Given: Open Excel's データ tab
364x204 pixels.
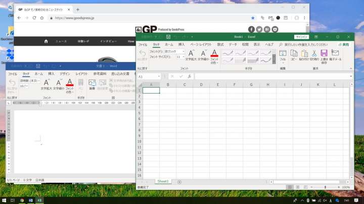Looking at the screenshot, I should click(233, 44).
